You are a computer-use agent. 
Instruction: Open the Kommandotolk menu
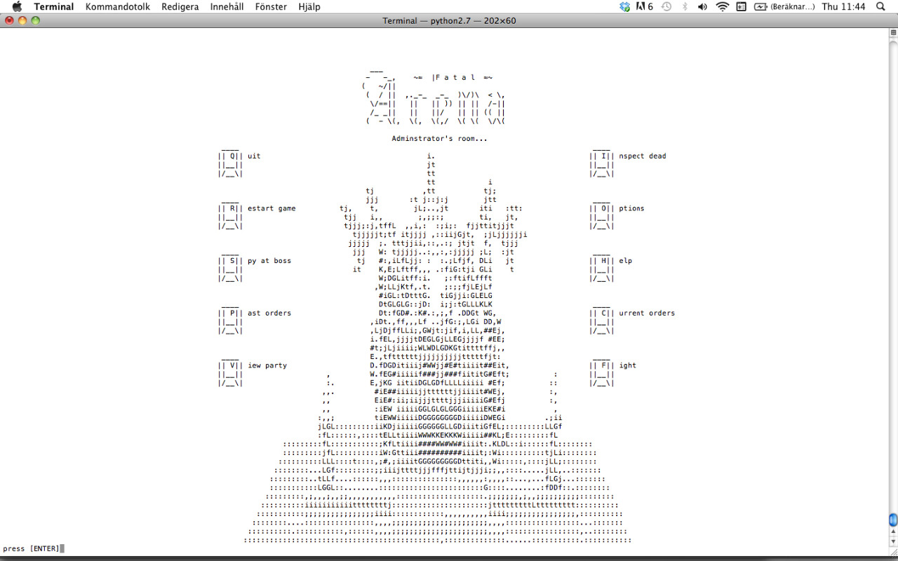point(118,6)
